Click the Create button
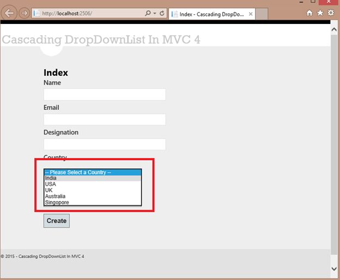Viewport: 340px width, 280px height. [x=57, y=221]
